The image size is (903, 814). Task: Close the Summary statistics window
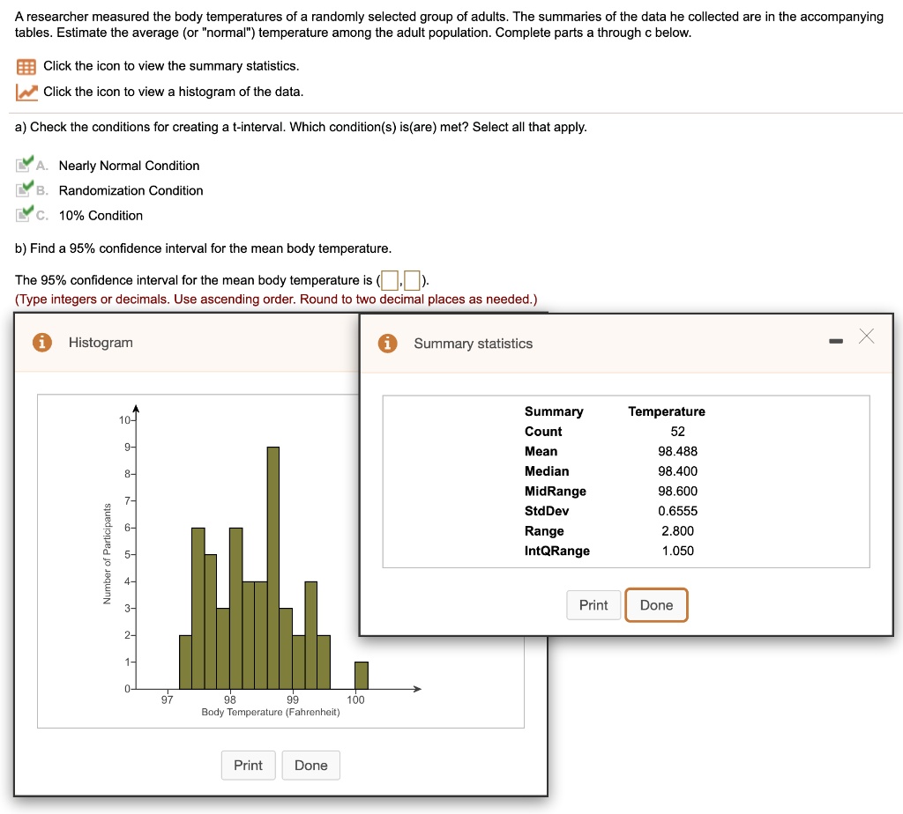(x=866, y=336)
